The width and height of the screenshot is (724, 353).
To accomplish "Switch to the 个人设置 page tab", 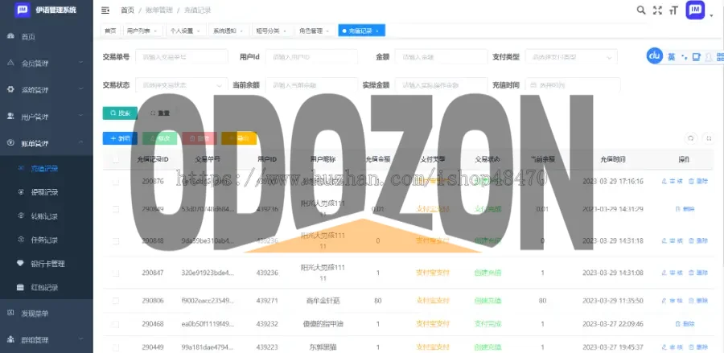I will pos(185,31).
